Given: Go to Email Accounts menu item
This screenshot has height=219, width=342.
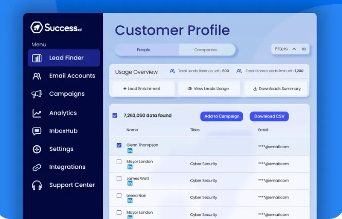Looking at the screenshot, I should pyautogui.click(x=64, y=76).
